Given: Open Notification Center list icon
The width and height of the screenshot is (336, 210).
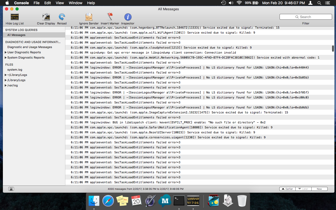Looking at the screenshot, I should [x=327, y=3].
